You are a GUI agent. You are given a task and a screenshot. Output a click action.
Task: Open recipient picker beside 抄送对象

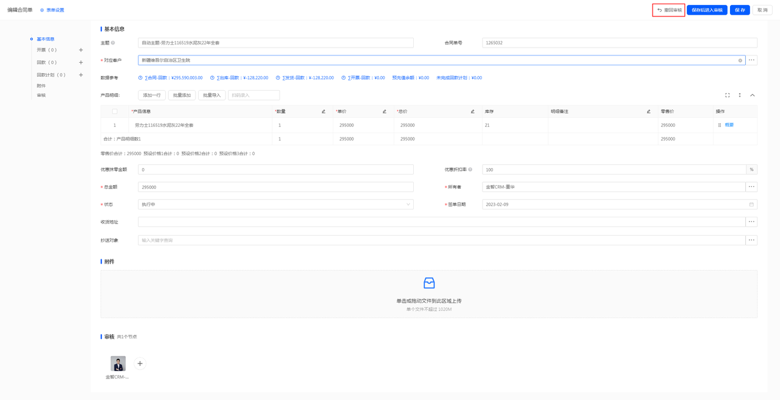pos(751,240)
